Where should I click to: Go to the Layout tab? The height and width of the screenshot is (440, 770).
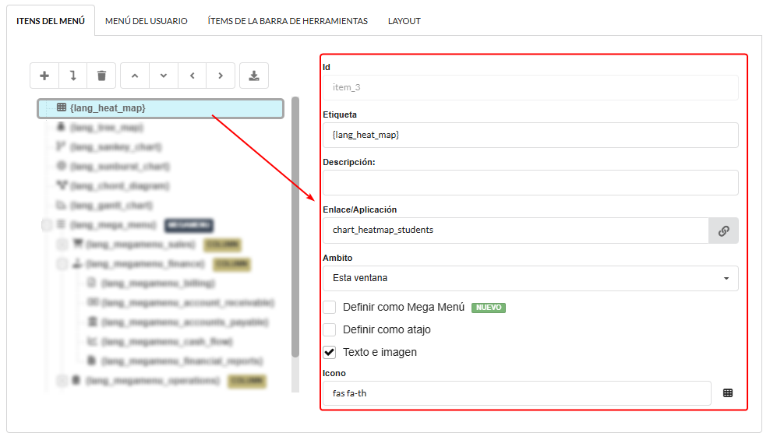pyautogui.click(x=404, y=21)
